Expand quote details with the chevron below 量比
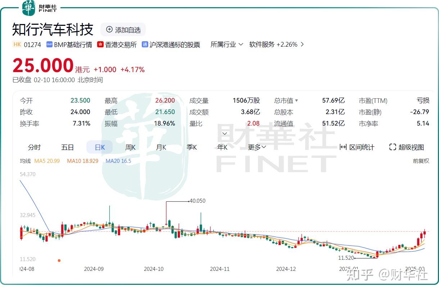The height and width of the screenshot is (292, 439). point(225,133)
